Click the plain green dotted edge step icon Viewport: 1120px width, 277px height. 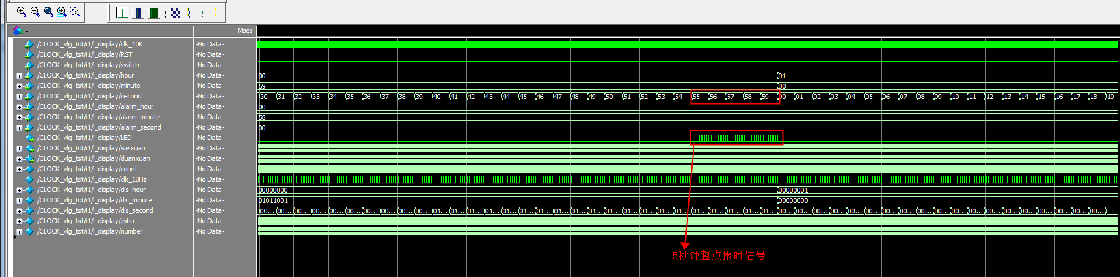(202, 12)
